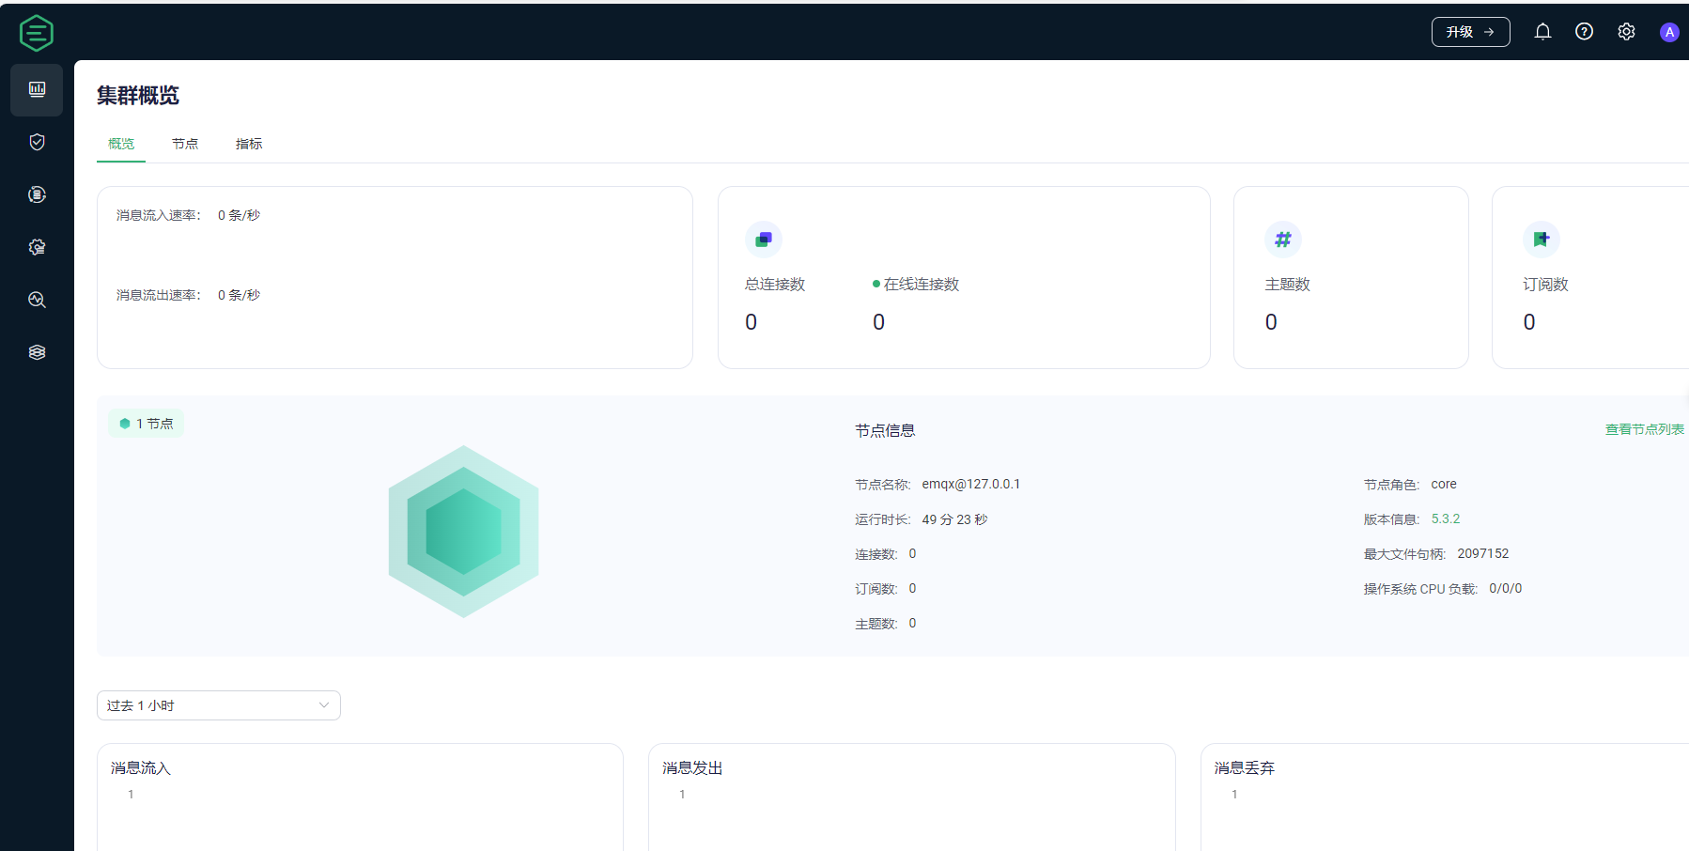The width and height of the screenshot is (1689, 851).
Task: Click the subscriptions card icon
Action: [x=1542, y=240]
